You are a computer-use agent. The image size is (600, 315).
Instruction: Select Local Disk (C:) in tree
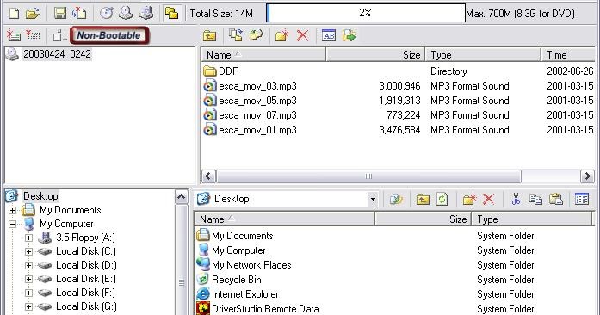(86, 251)
